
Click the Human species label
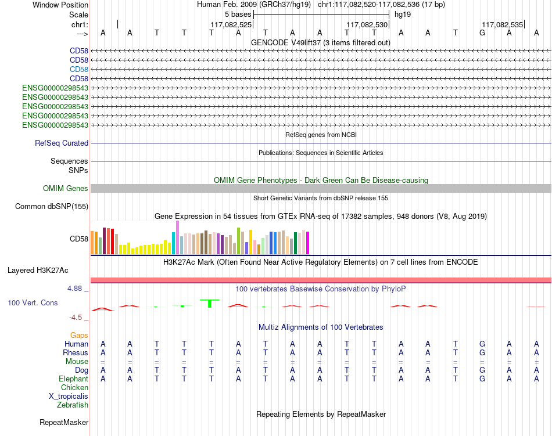point(76,344)
